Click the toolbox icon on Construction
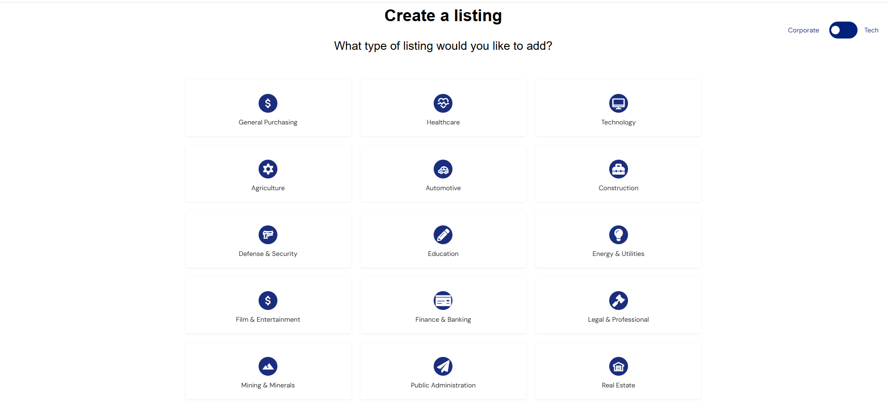The image size is (888, 402). (618, 169)
